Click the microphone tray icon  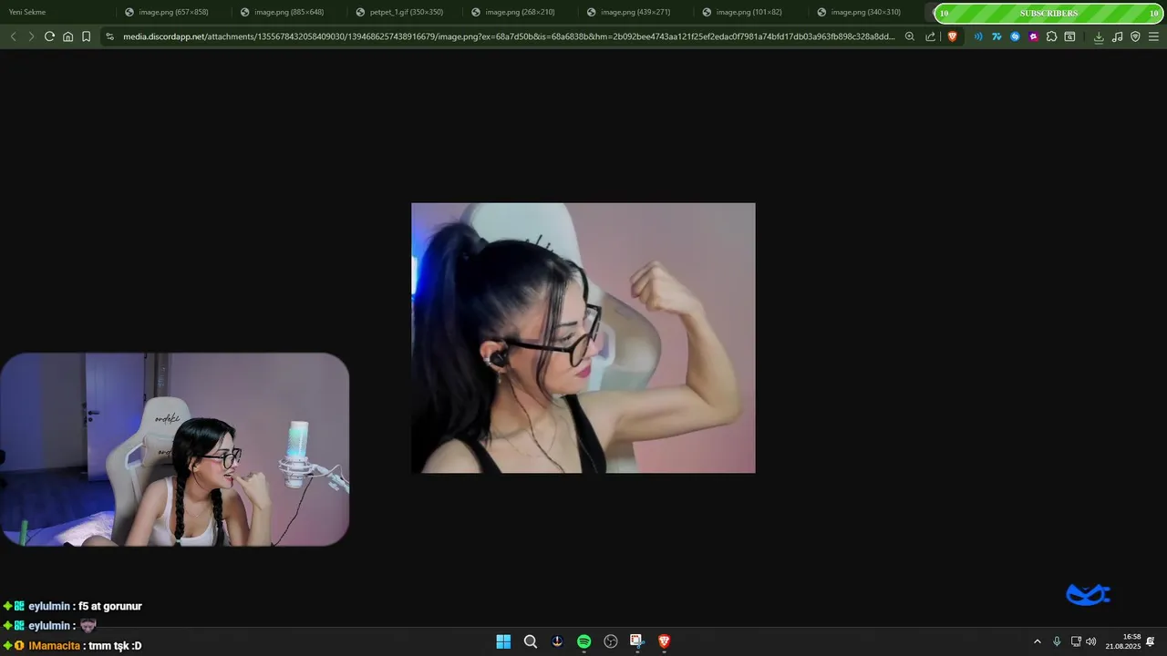[1057, 641]
